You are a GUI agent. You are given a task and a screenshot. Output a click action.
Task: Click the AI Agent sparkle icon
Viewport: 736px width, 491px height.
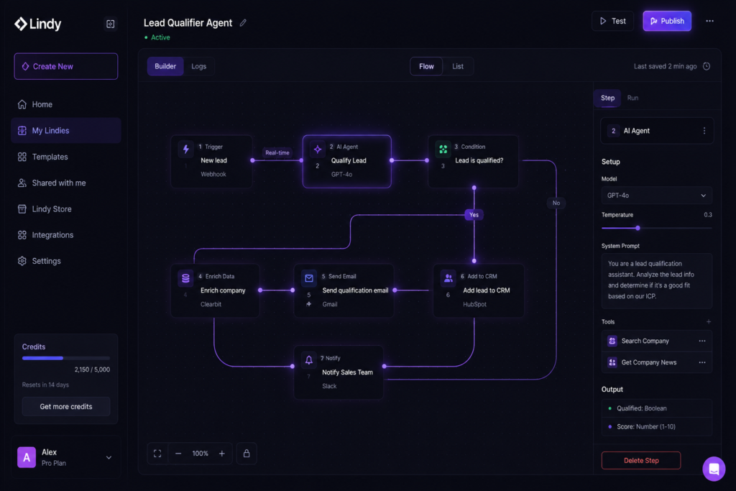click(318, 150)
